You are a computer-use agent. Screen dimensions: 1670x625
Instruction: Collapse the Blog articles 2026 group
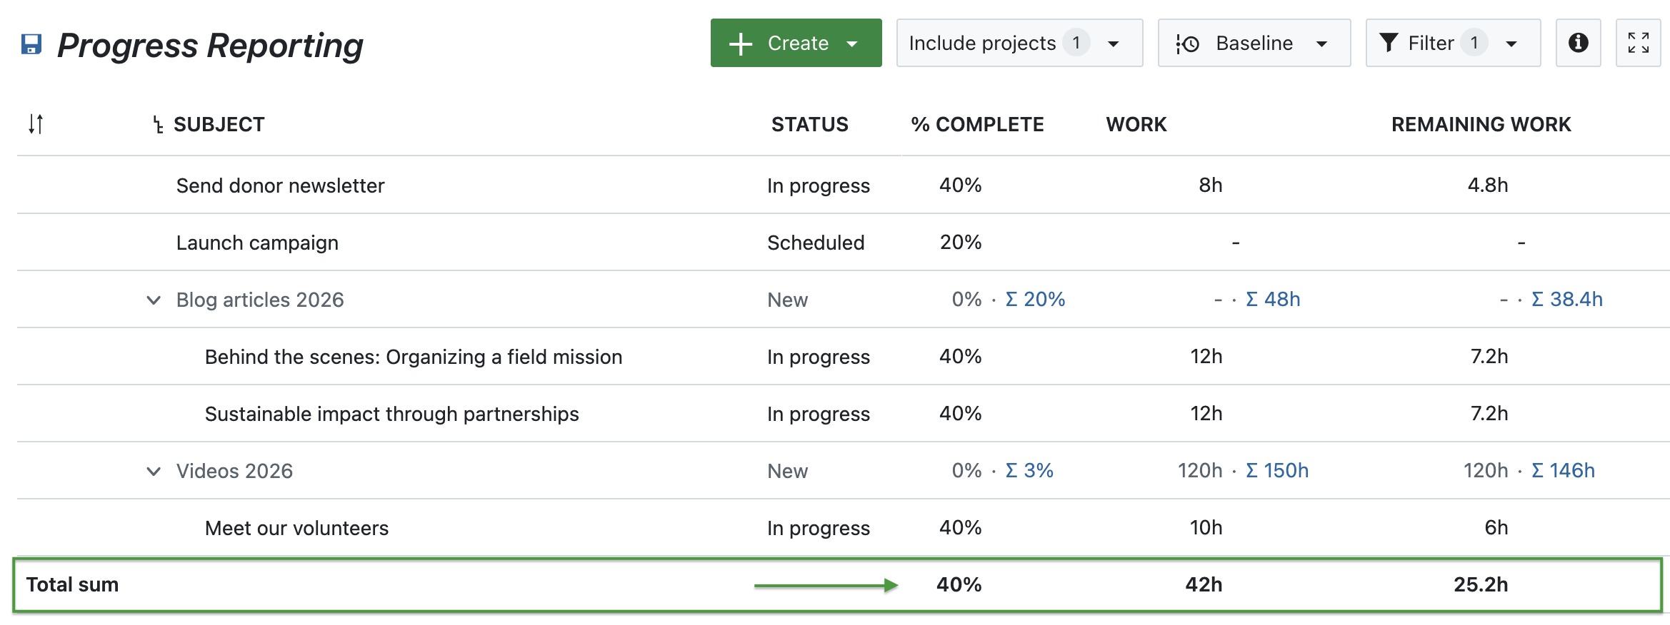click(154, 300)
